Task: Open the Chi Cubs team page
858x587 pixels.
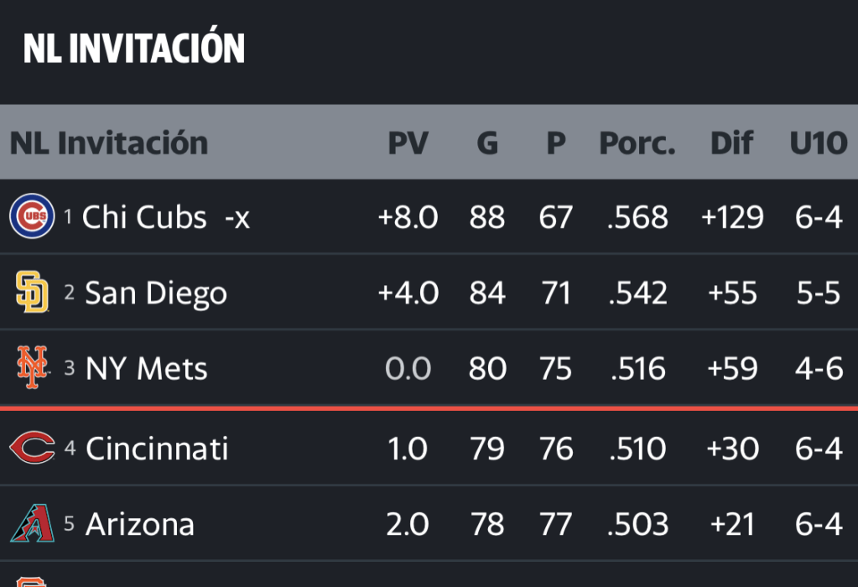Action: coord(144,217)
